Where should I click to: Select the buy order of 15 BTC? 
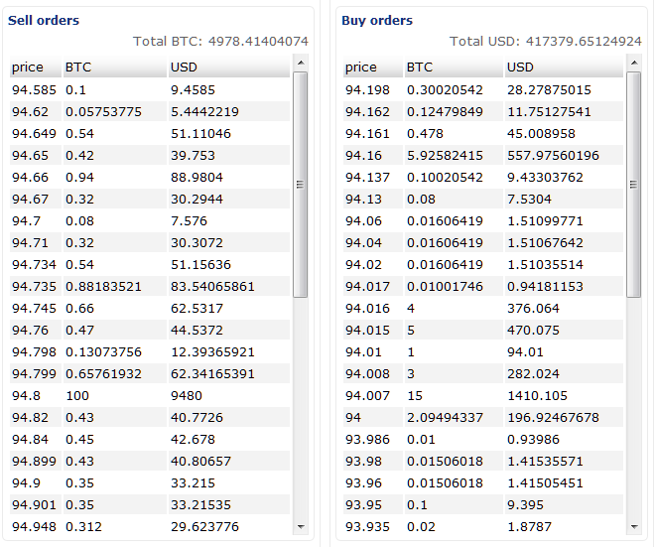pyautogui.click(x=483, y=395)
